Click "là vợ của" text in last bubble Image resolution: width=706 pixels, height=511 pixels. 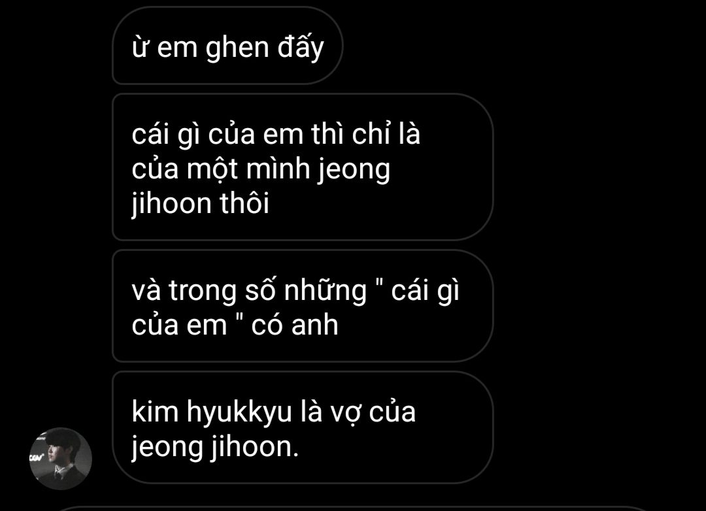click(x=358, y=412)
